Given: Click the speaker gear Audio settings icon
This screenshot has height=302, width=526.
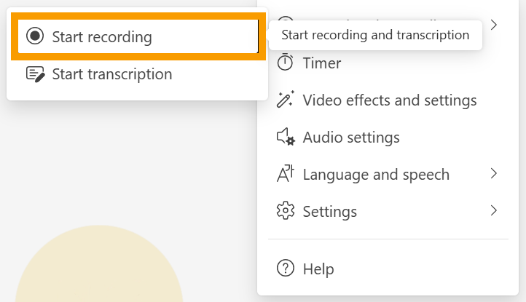Looking at the screenshot, I should point(286,138).
